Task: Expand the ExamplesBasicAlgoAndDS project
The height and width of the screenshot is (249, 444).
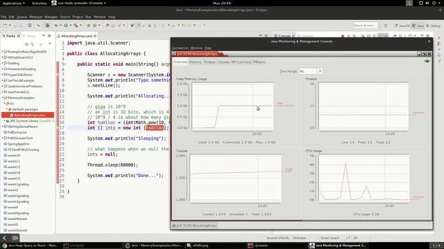Action: tap(3, 52)
